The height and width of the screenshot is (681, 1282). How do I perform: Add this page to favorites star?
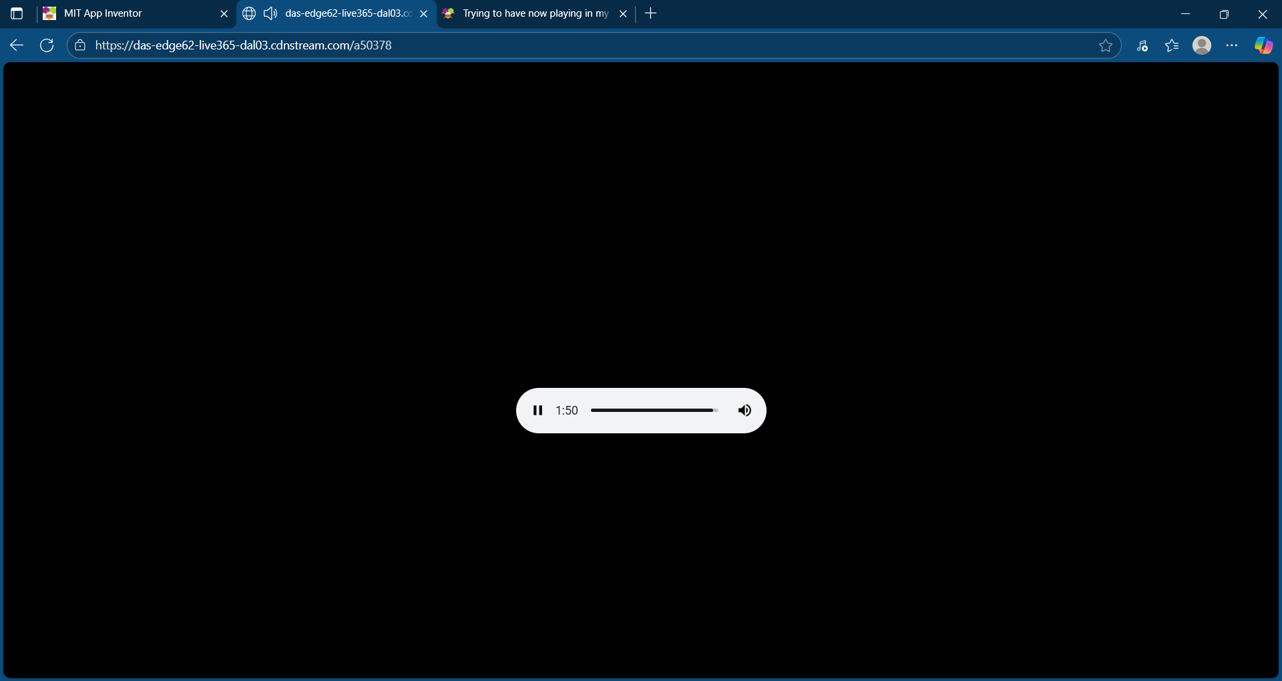tap(1106, 45)
